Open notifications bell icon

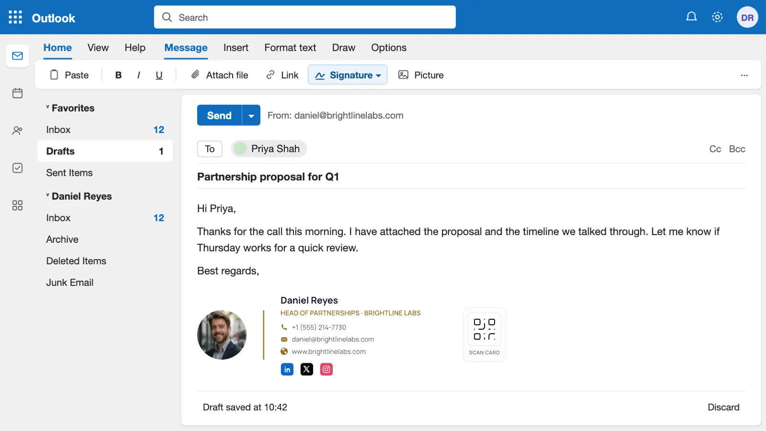tap(691, 17)
